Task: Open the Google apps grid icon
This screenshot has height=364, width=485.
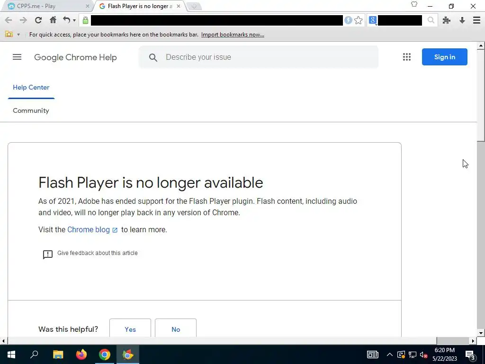Action: (x=407, y=57)
